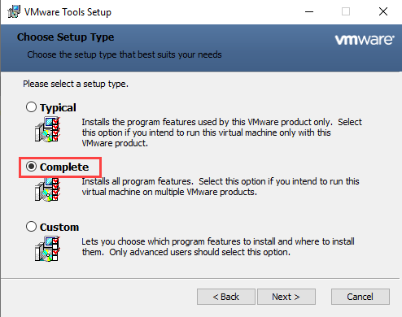402x317 pixels.
Task: Minimize the VMware Tools Setup window
Action: (x=309, y=11)
